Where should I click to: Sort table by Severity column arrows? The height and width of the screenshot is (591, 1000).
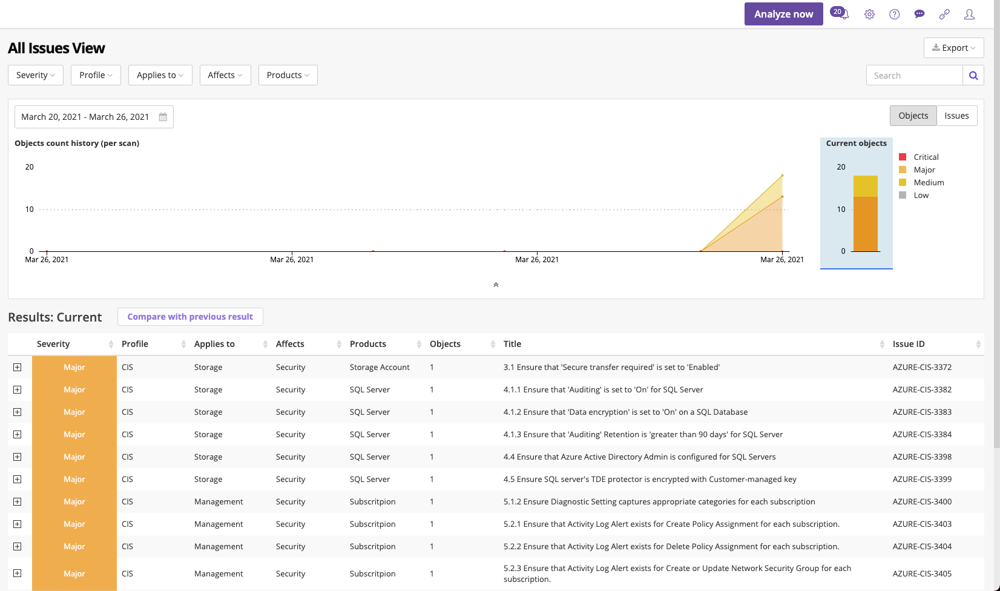(x=111, y=344)
